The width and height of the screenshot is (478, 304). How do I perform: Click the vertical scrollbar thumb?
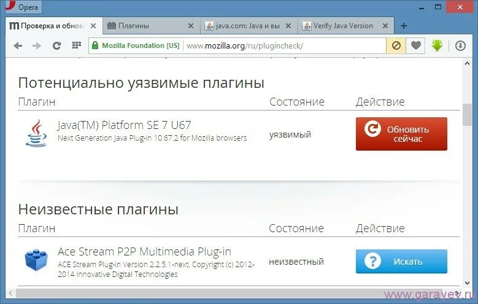(x=467, y=115)
